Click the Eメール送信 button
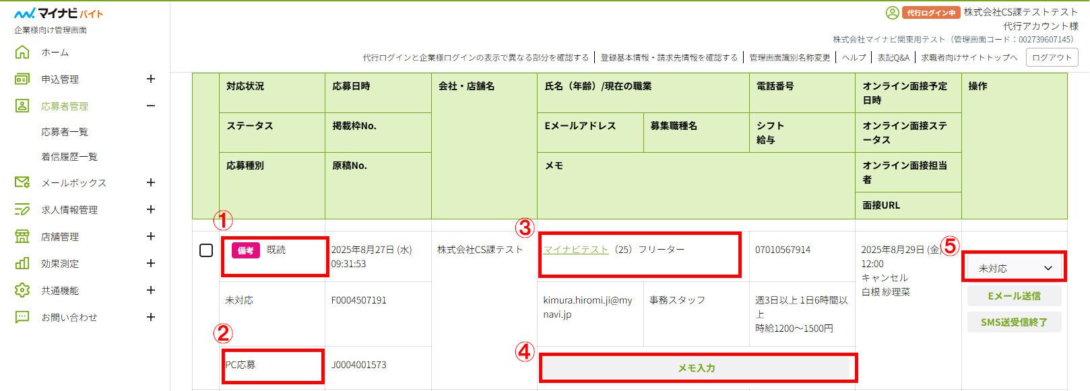Screen dimensions: 1090x391 point(1014,296)
